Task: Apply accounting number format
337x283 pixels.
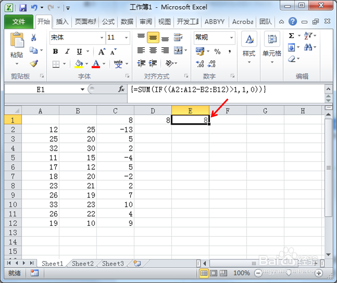Action: [x=200, y=51]
